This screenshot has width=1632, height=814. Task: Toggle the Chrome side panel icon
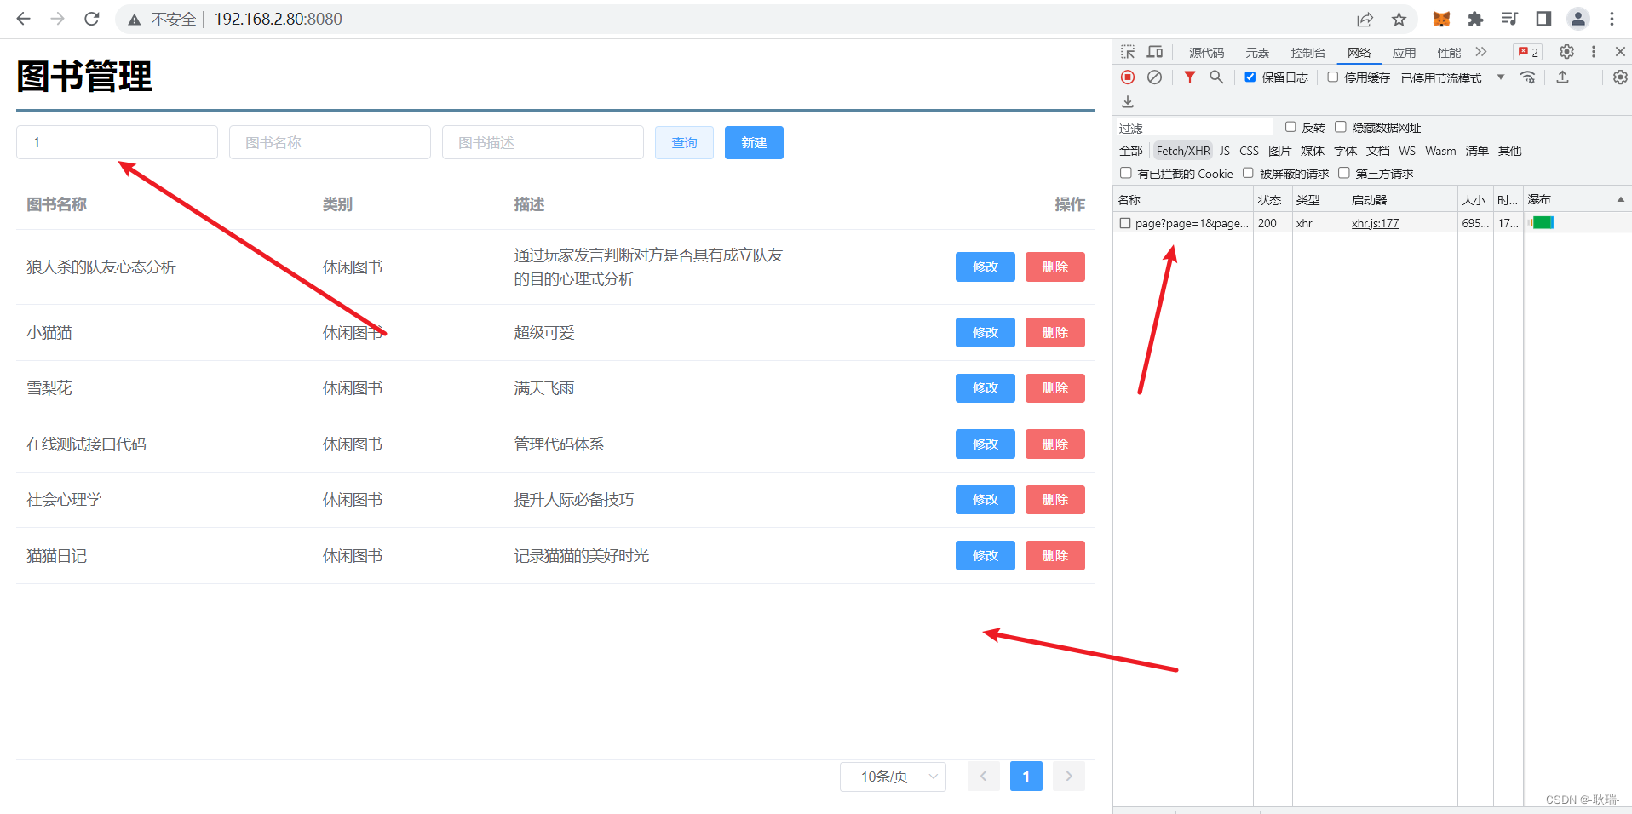pos(1543,19)
